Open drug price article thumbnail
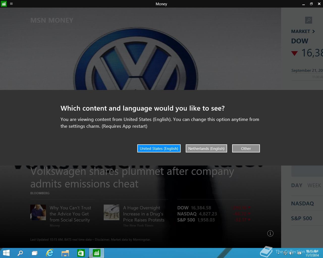The height and width of the screenshot is (258, 323). click(x=112, y=212)
